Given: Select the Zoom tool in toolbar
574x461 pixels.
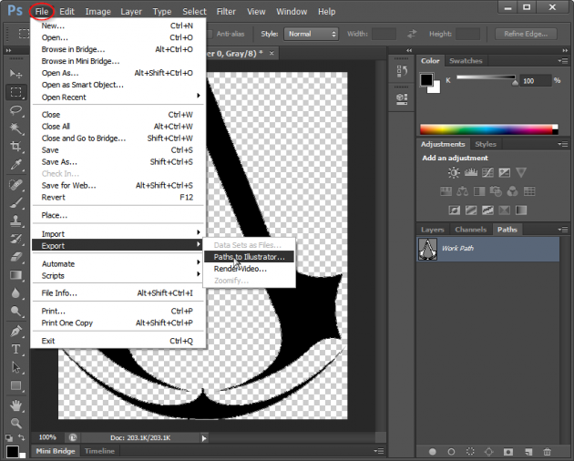Looking at the screenshot, I should [x=15, y=423].
